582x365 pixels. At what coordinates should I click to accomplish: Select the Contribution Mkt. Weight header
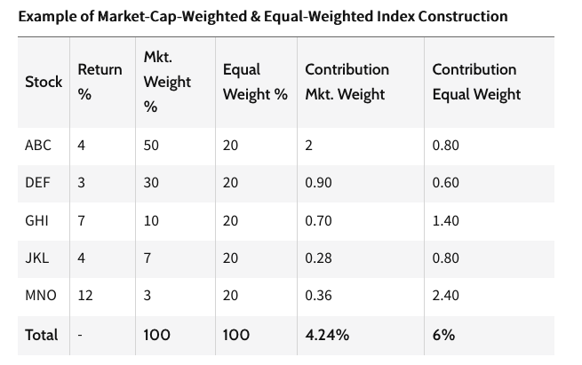(347, 82)
